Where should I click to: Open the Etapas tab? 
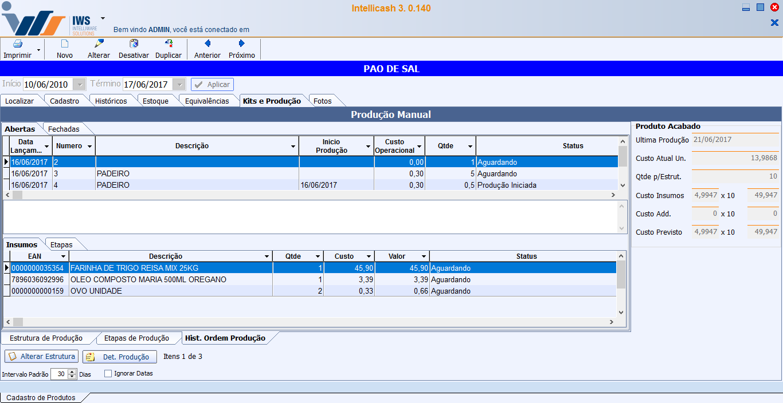61,245
